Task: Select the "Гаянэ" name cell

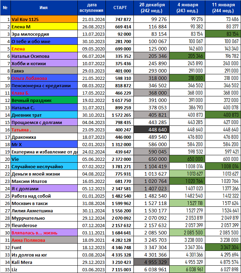Action: pos(44,71)
